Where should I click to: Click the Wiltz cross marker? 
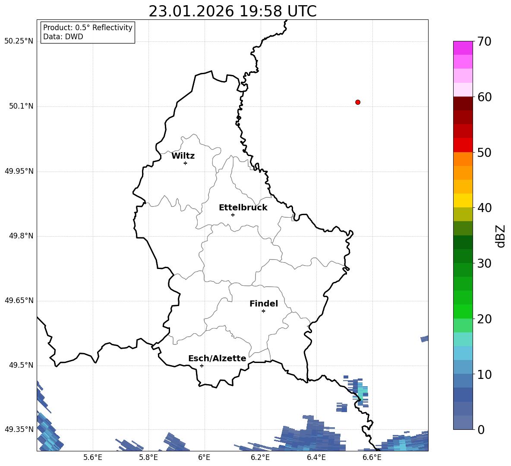(x=186, y=163)
